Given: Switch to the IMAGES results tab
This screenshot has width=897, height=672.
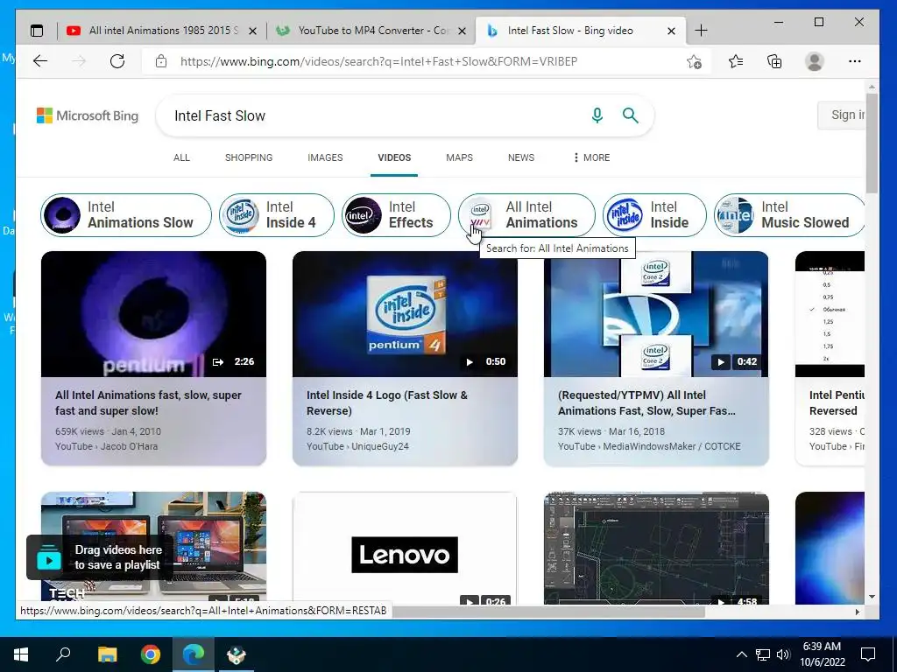Looking at the screenshot, I should (x=325, y=157).
